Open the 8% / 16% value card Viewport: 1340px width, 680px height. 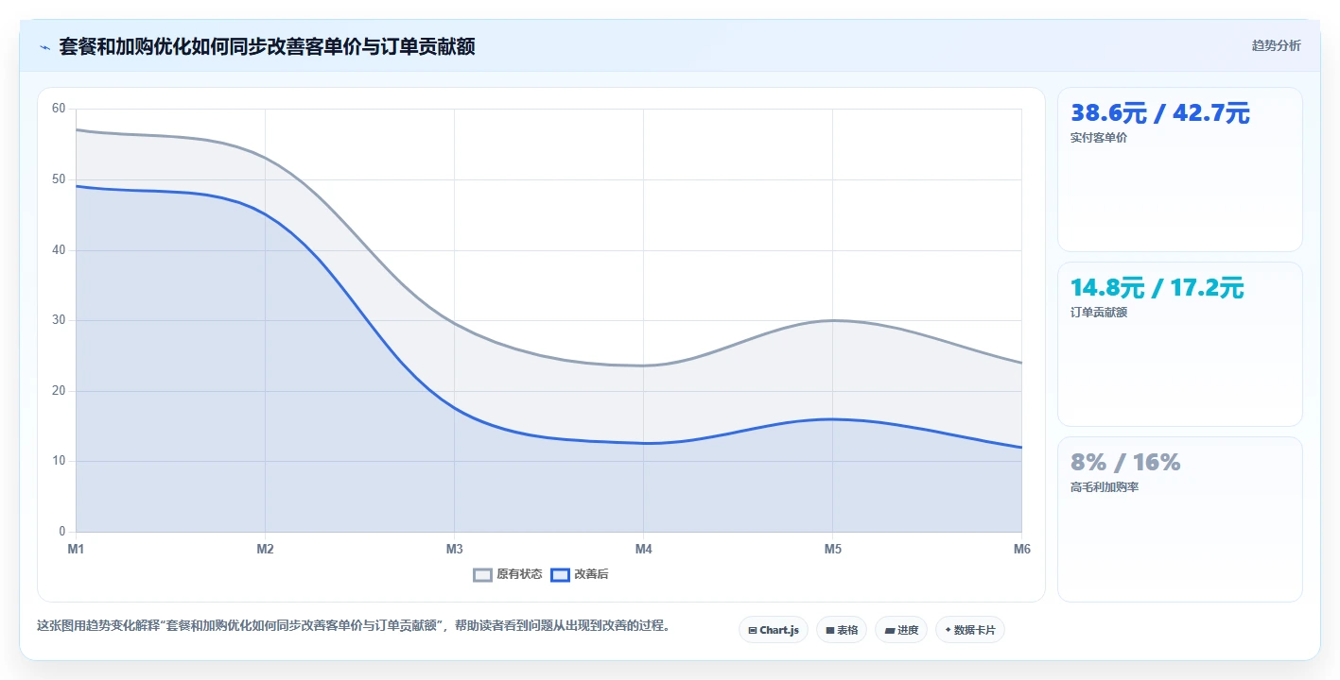pyautogui.click(x=1179, y=518)
